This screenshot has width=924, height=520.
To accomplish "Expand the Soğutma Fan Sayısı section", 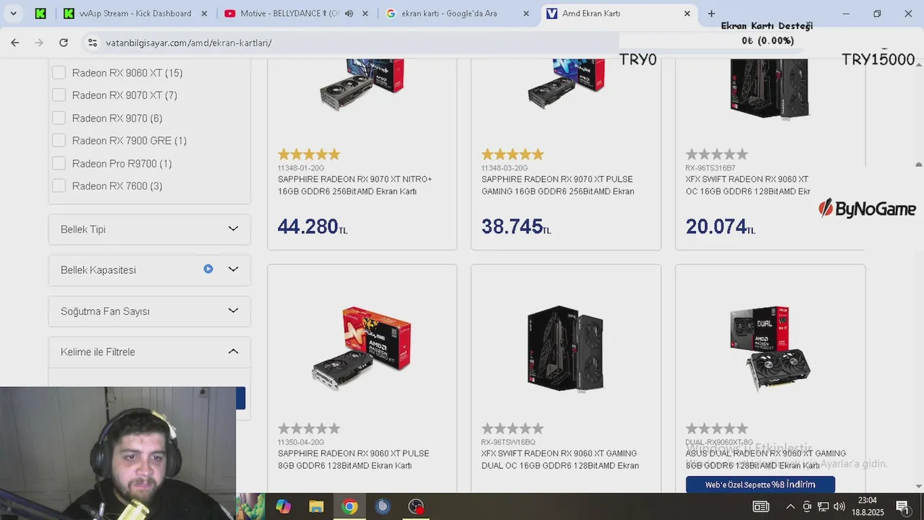I will point(149,311).
